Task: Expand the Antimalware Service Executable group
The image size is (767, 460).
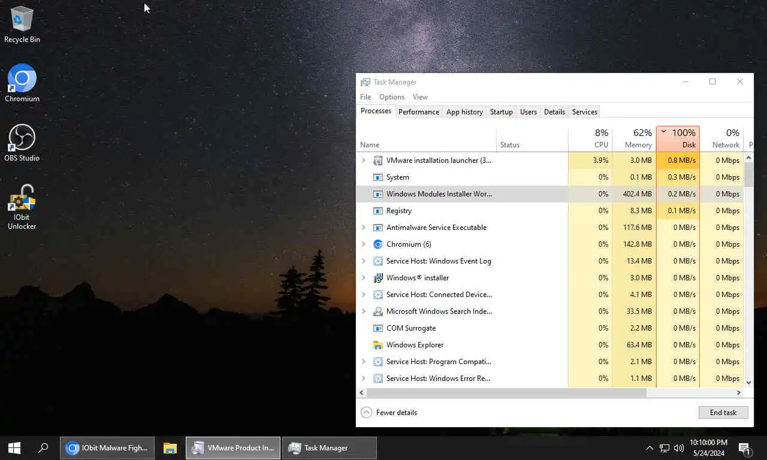Action: pos(363,228)
